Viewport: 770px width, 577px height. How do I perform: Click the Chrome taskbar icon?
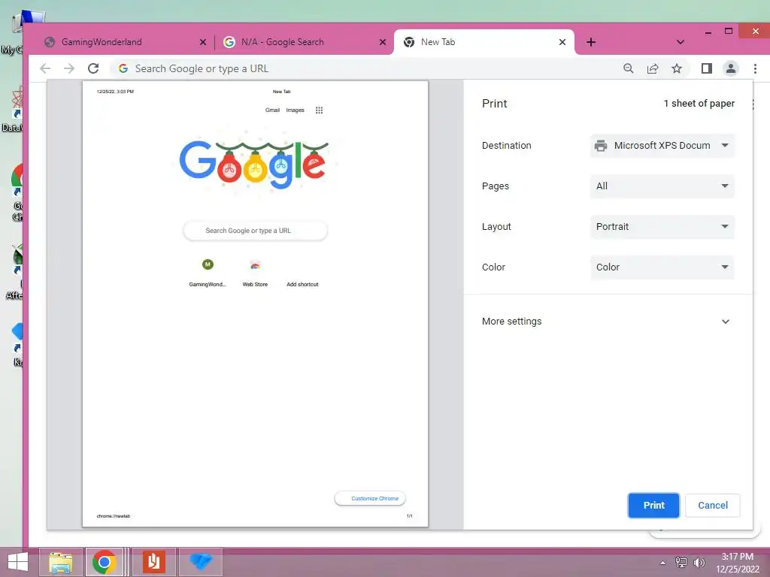click(x=104, y=562)
